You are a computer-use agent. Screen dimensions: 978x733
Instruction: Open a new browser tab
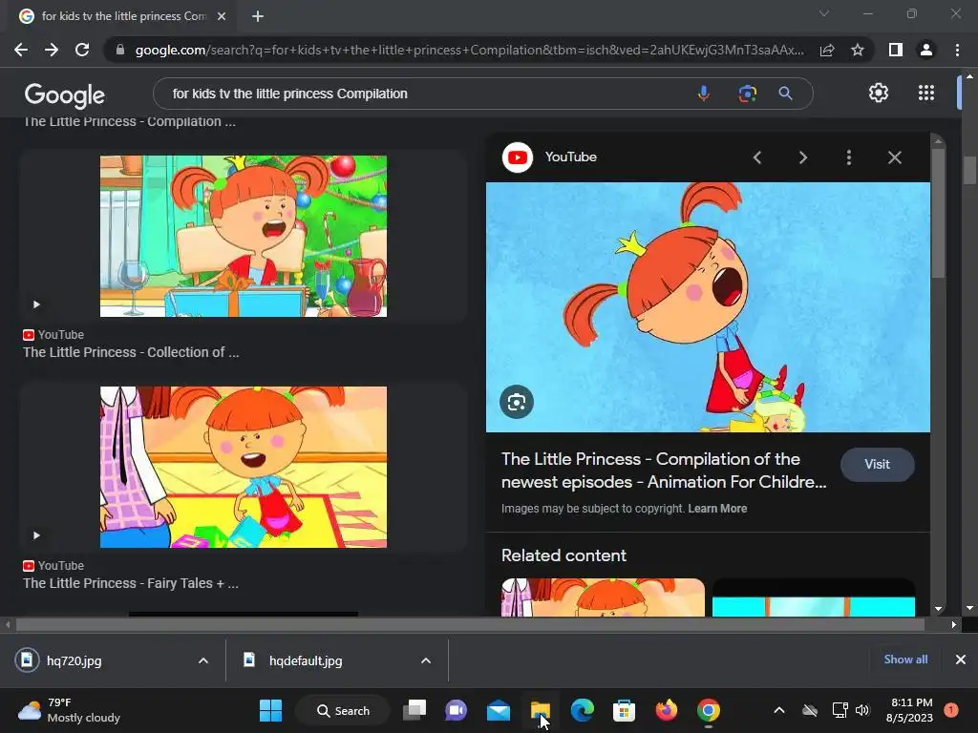pos(258,16)
